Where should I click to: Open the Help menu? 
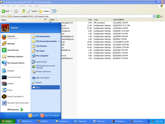click(x=36, y=6)
